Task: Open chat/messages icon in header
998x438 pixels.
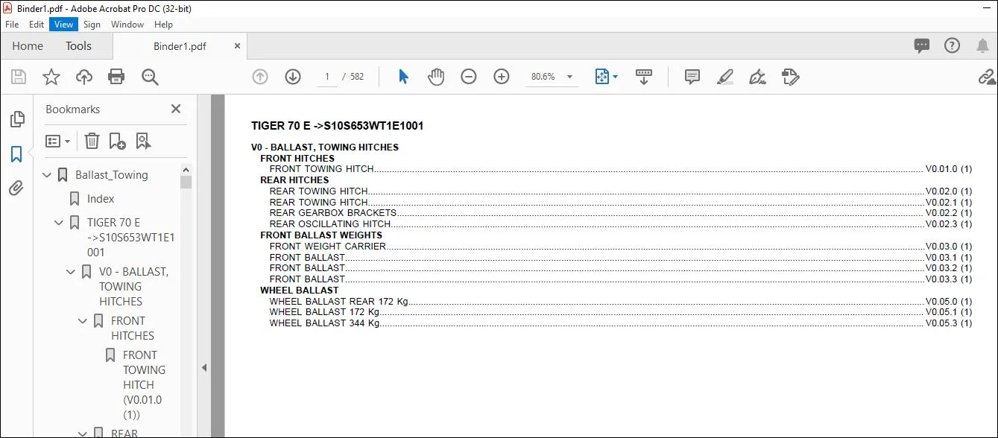Action: pos(922,46)
